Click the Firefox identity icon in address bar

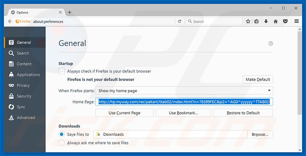pyautogui.click(x=17, y=21)
